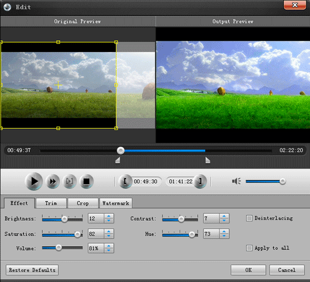Viewport: 310px width, 282px height.
Task: Set the trim start with the left bracket button
Action: pos(125,181)
